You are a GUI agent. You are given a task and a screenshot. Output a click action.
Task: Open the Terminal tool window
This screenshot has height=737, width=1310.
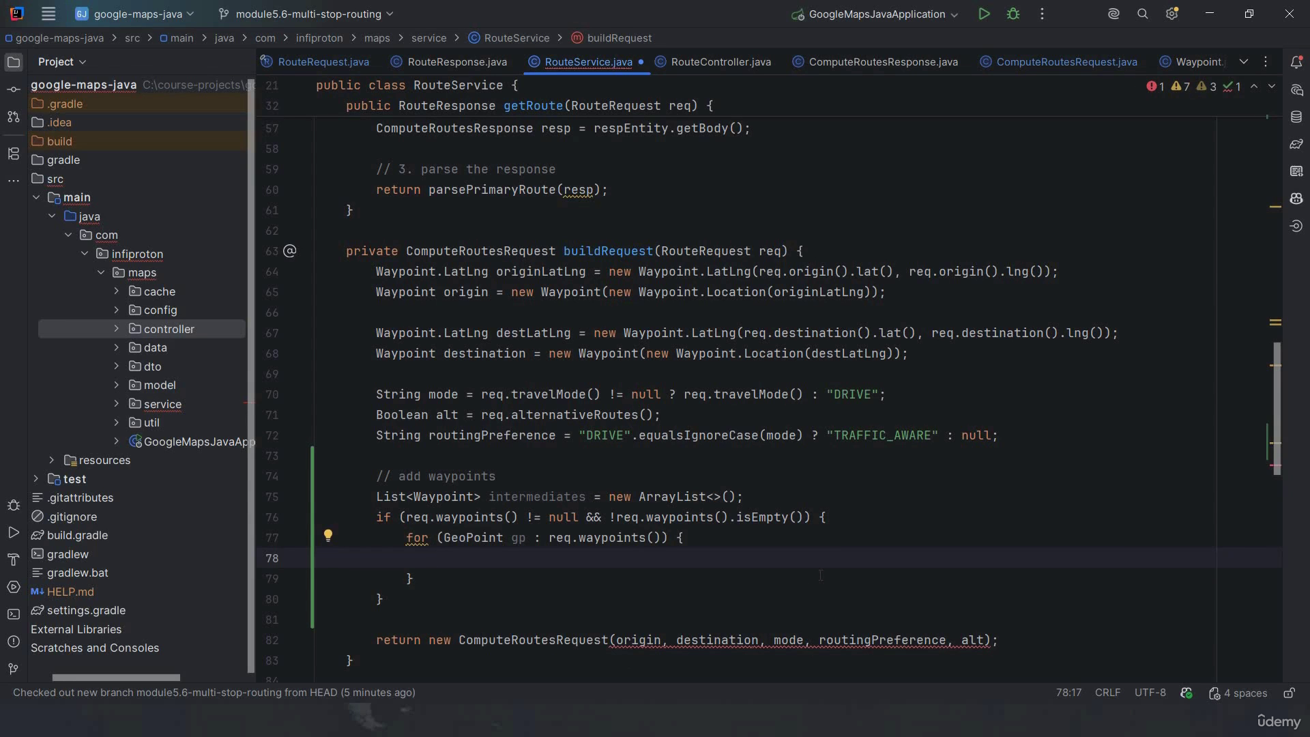(x=13, y=614)
